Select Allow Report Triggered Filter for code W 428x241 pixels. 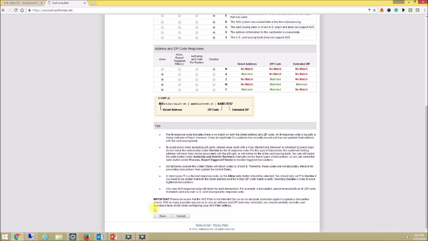180,85
